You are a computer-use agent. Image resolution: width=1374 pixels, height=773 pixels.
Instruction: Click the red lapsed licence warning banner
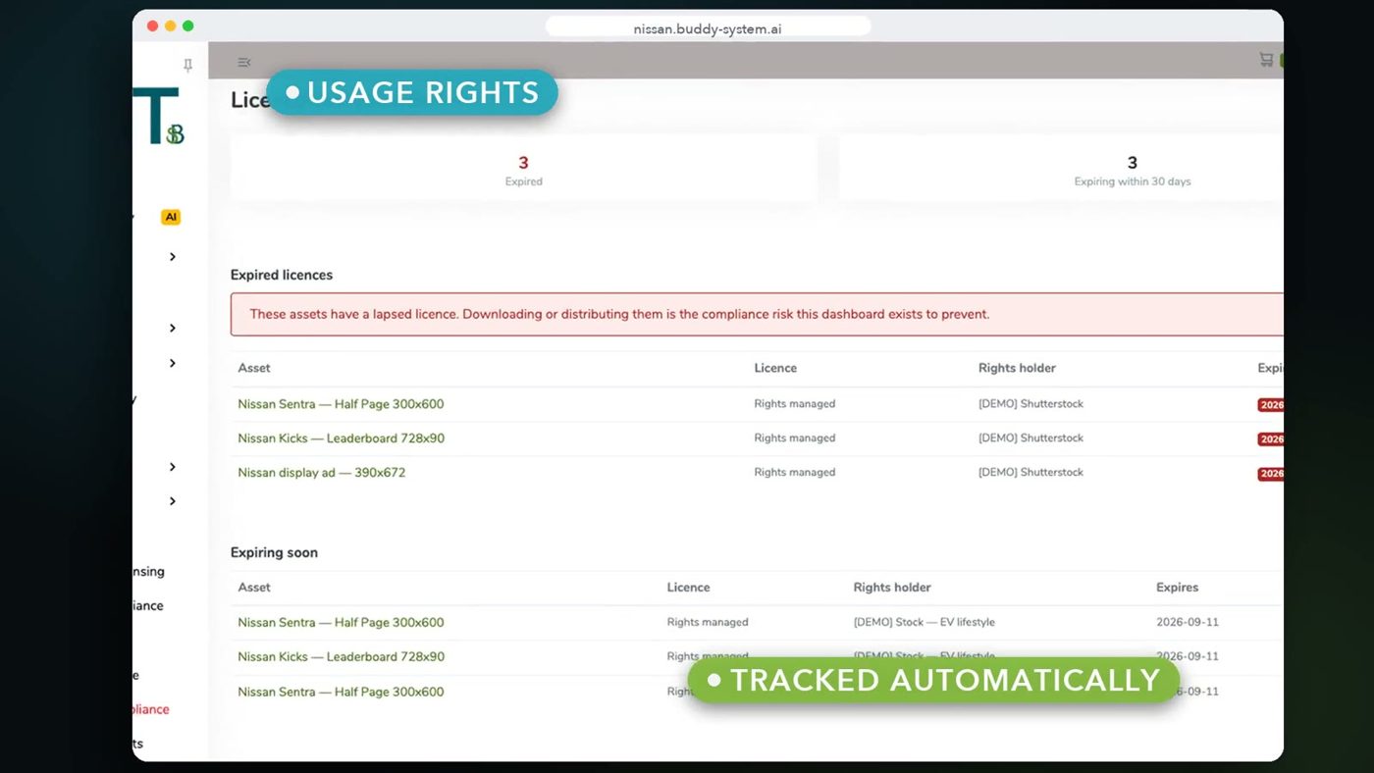[757, 315]
